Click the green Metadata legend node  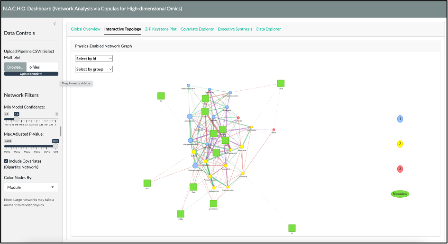pos(400,193)
